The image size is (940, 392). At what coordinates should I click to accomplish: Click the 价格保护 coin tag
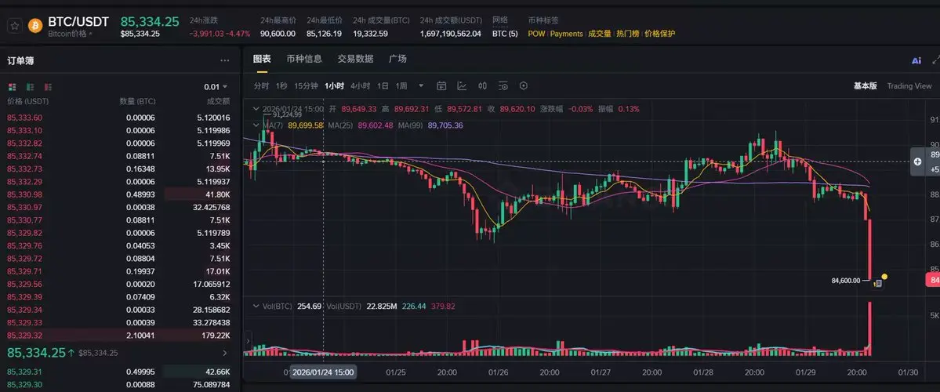click(659, 34)
